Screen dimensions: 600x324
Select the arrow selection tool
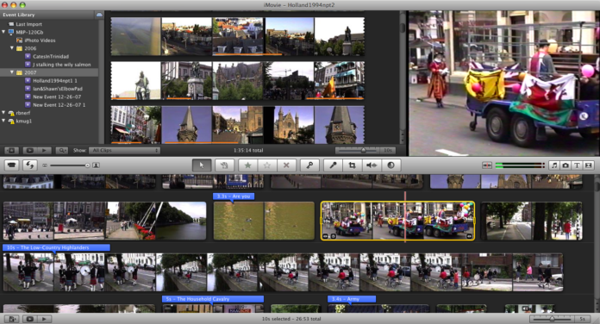coord(201,165)
